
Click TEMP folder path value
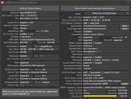pyautogui.click(x=37, y=40)
